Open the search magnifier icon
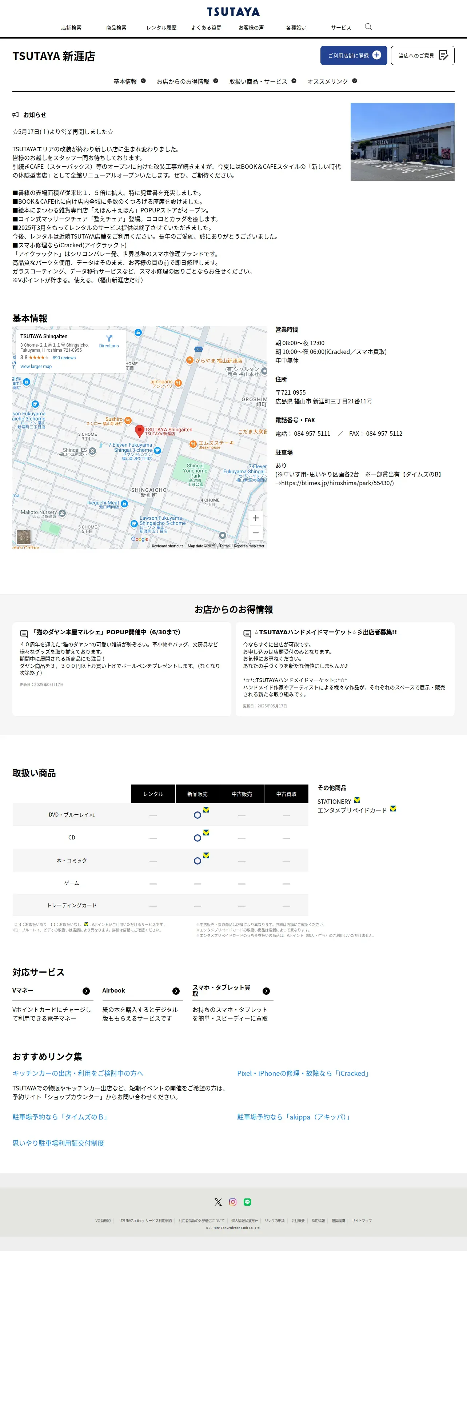Viewport: 467px width, 1401px height. pyautogui.click(x=368, y=27)
